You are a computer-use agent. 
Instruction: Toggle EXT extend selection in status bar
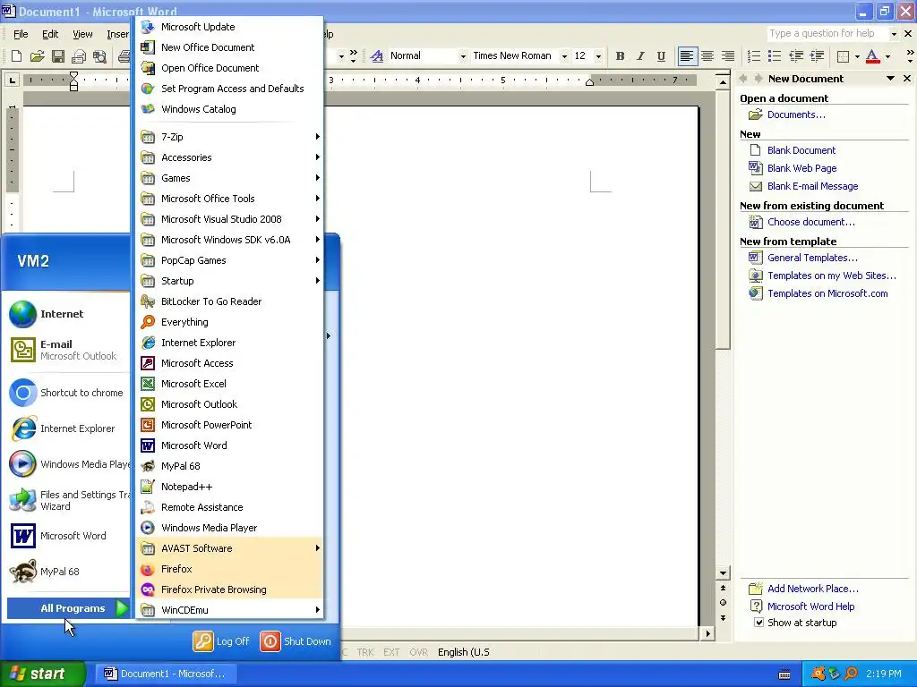(391, 652)
